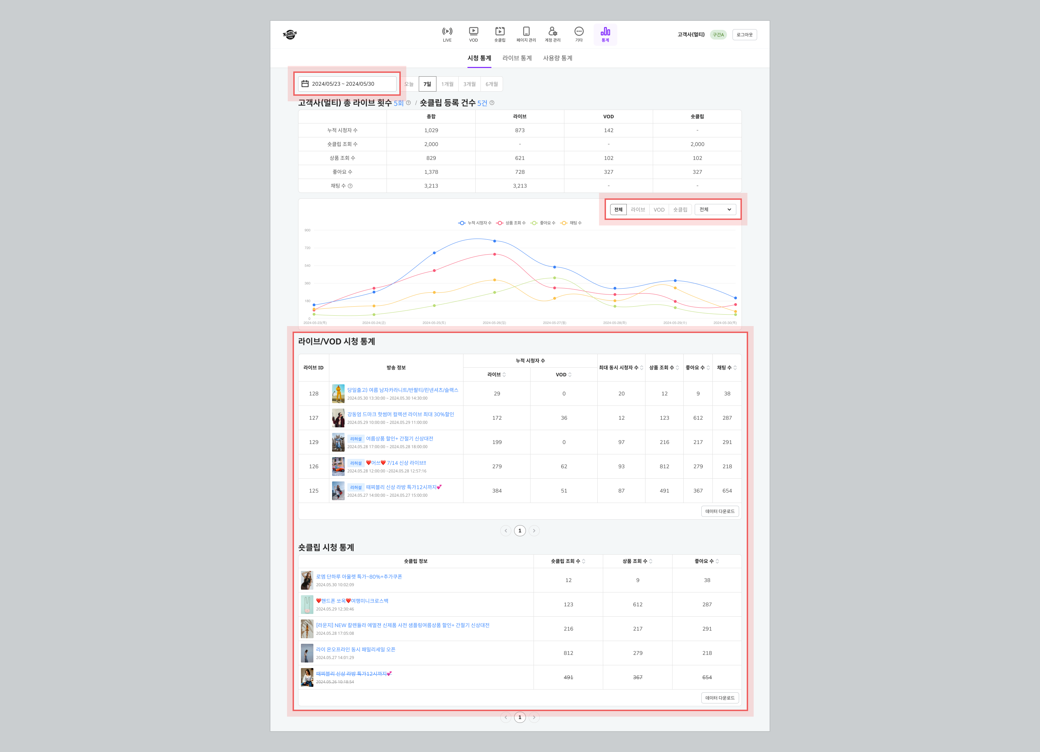Select the 라이브 chart filter
Viewport: 1040px width, 752px height.
(x=638, y=210)
